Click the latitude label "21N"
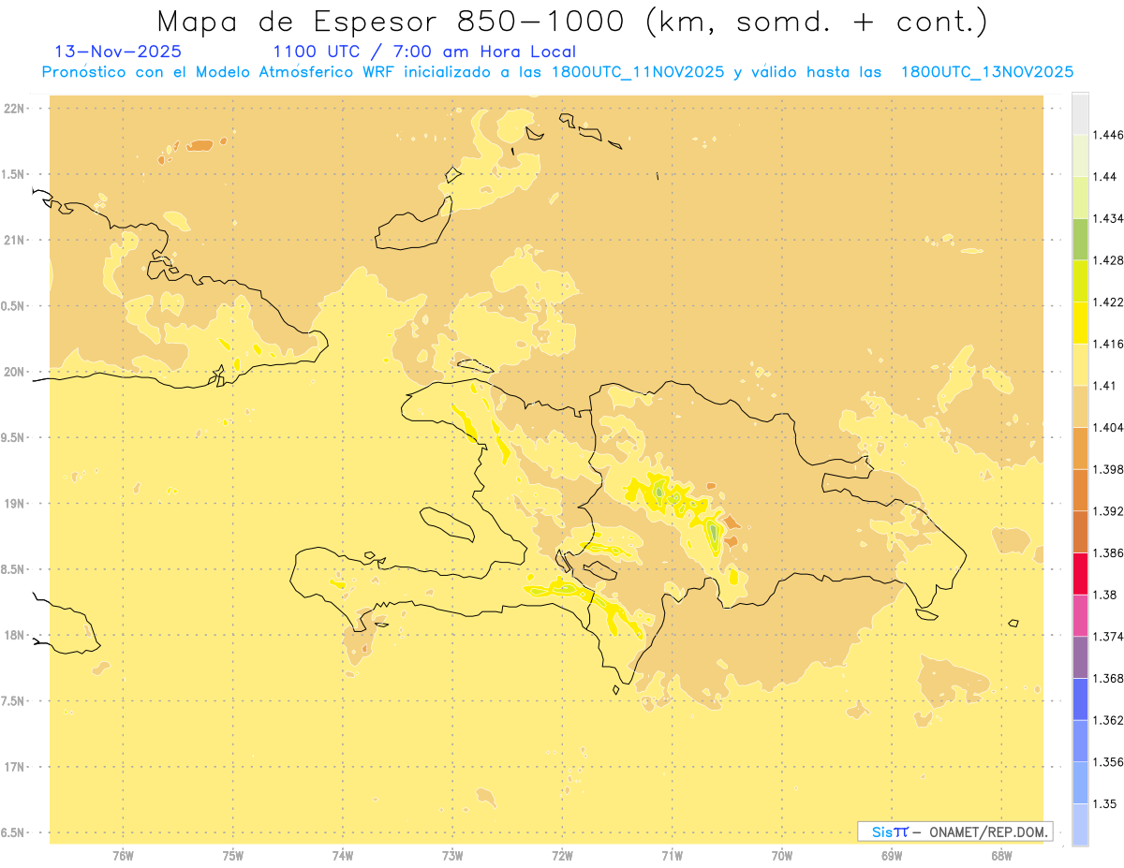The width and height of the screenshot is (1124, 868). 15,241
